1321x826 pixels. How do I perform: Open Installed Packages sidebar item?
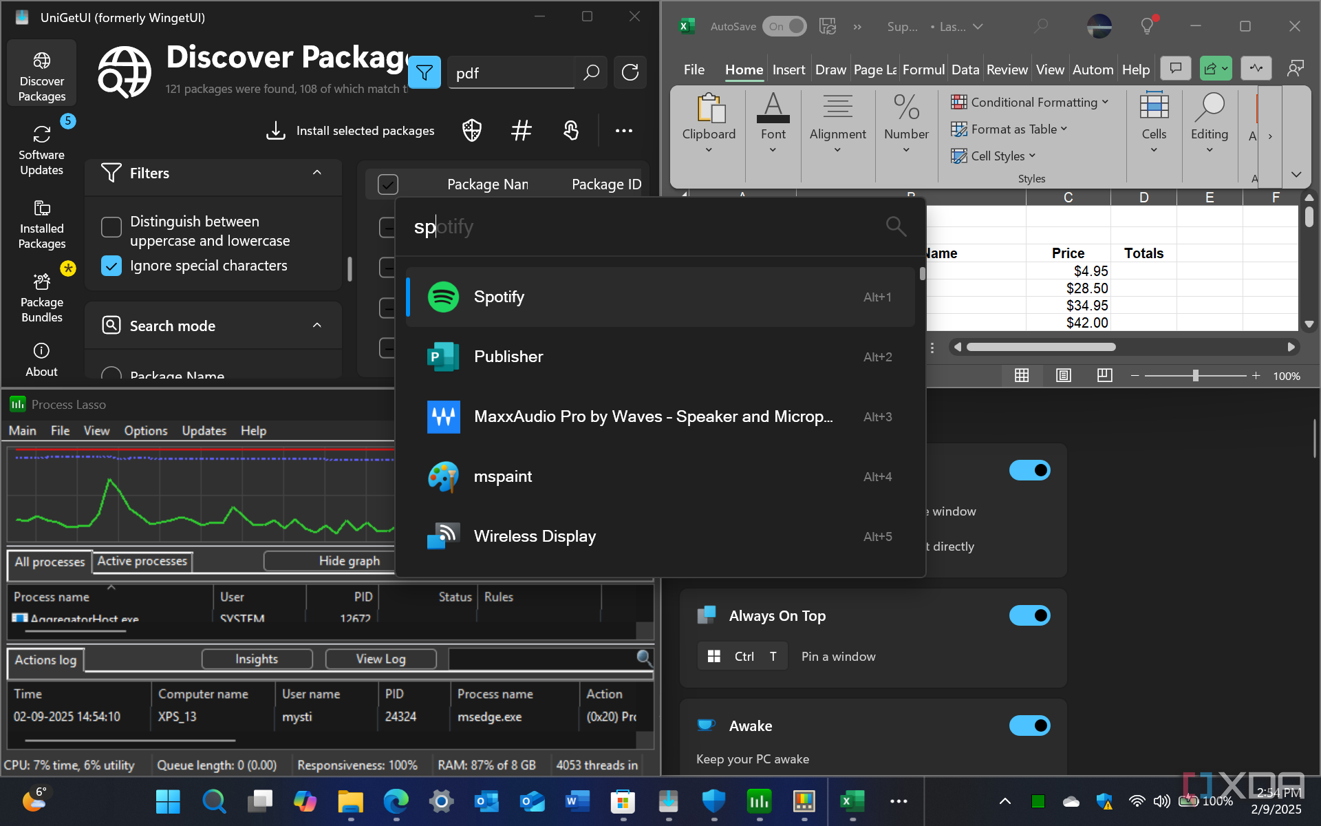pos(41,224)
